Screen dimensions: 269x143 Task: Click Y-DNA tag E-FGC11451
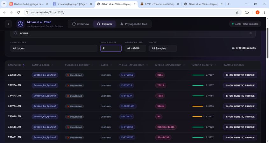[x=128, y=106]
